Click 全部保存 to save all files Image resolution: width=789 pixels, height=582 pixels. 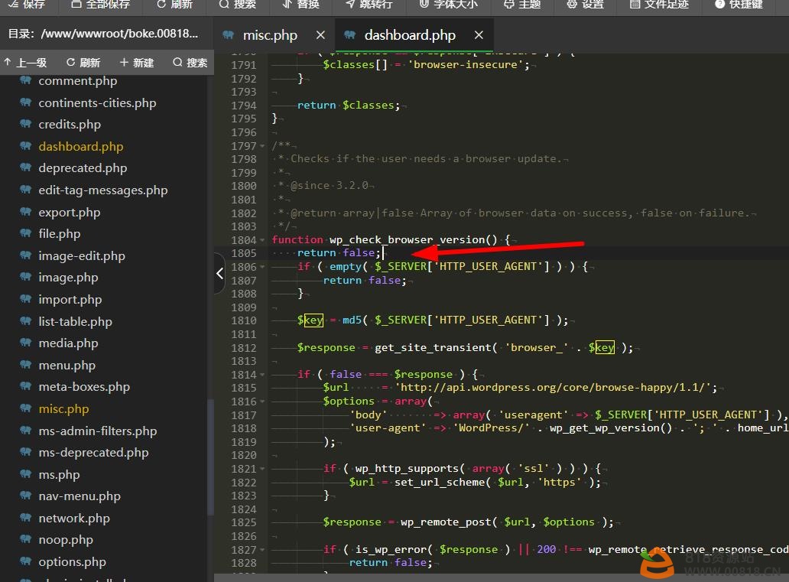pos(100,5)
